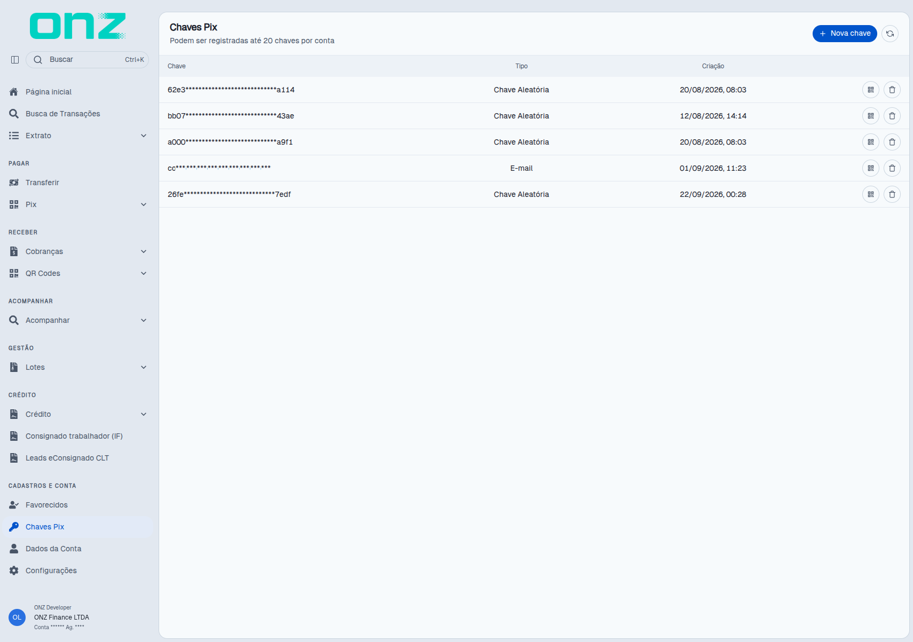Image resolution: width=913 pixels, height=642 pixels.
Task: Click the Tipo column header
Action: coord(522,66)
